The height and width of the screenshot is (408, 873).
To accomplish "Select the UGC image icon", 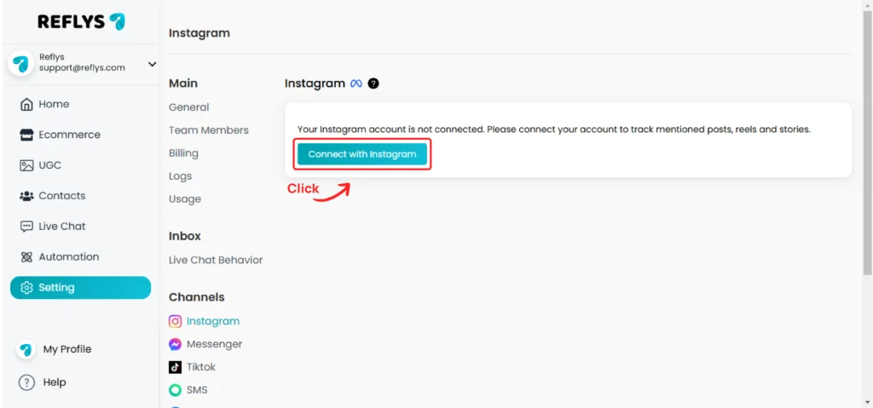I will (x=26, y=165).
